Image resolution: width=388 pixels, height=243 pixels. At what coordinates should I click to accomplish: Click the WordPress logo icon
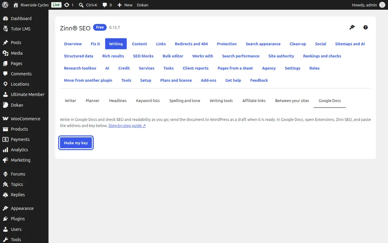[5, 5]
